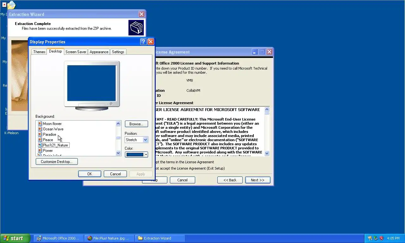This screenshot has width=405, height=243.
Task: Click the monitor wallpaper preview
Action: (92, 83)
